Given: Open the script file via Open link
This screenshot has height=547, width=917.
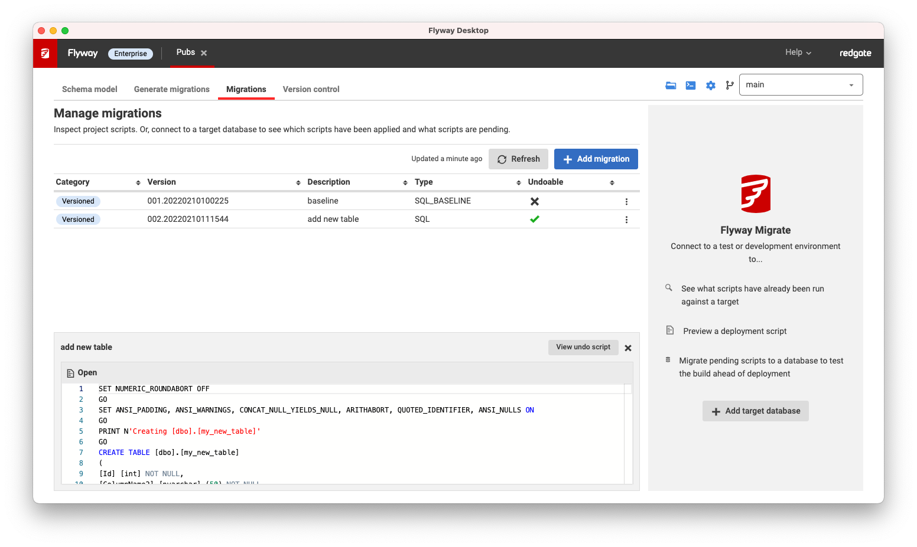Looking at the screenshot, I should (x=82, y=373).
